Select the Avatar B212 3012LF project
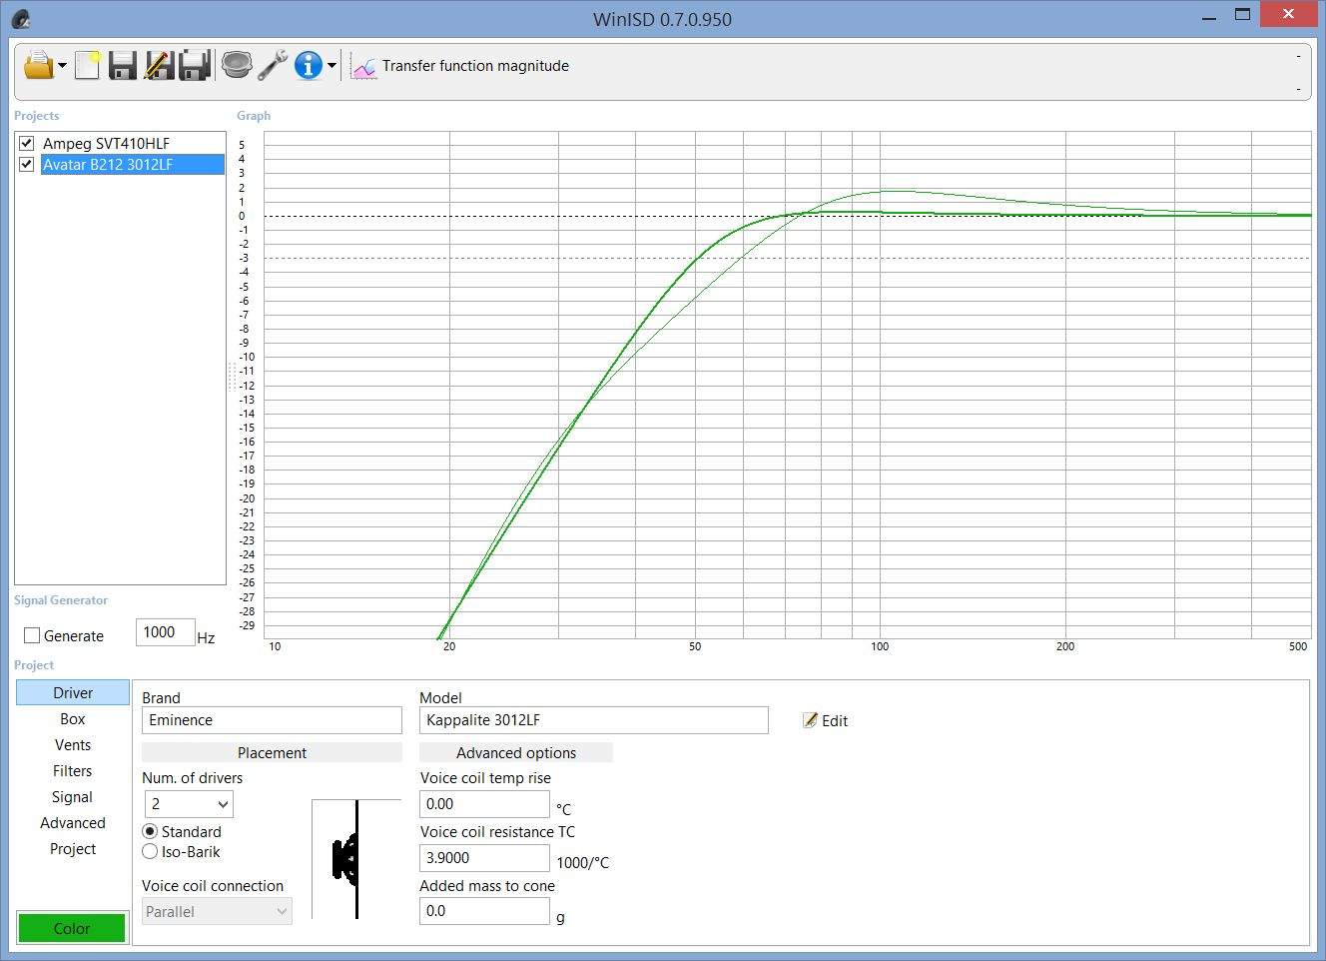 point(132,164)
